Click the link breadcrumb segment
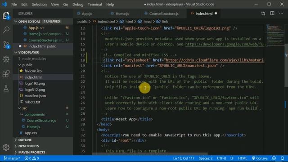Image resolution: width=288 pixels, height=162 pixels. tap(165, 22)
